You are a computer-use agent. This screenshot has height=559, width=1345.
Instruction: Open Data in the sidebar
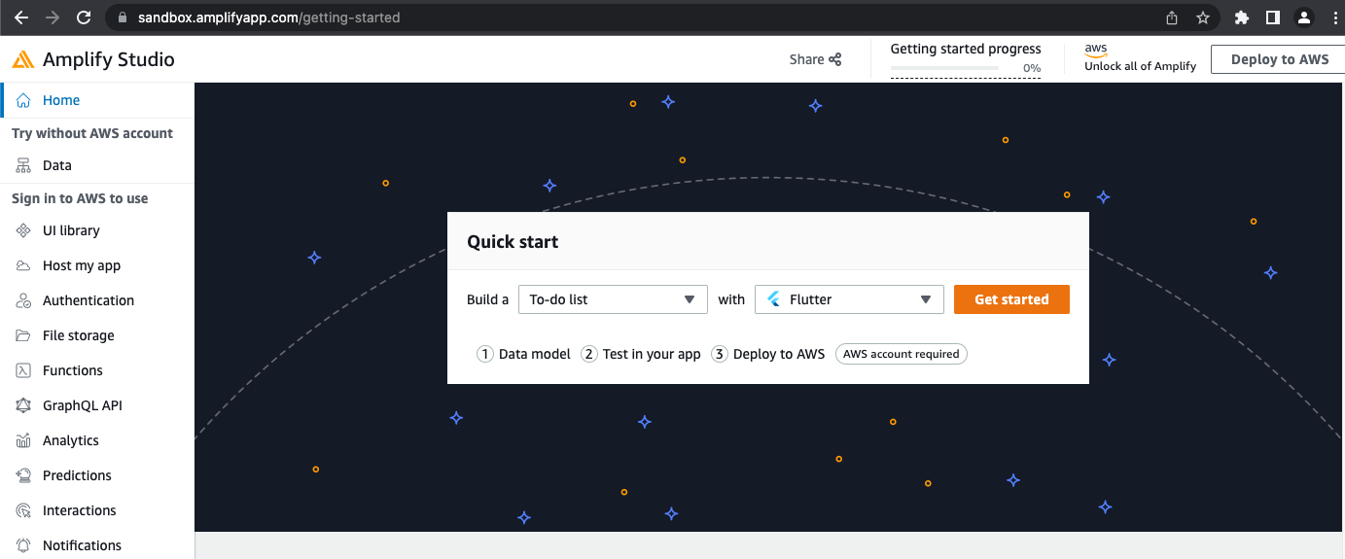pyautogui.click(x=97, y=165)
